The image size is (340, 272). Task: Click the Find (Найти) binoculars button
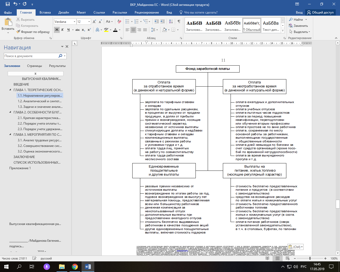pos(296,20)
